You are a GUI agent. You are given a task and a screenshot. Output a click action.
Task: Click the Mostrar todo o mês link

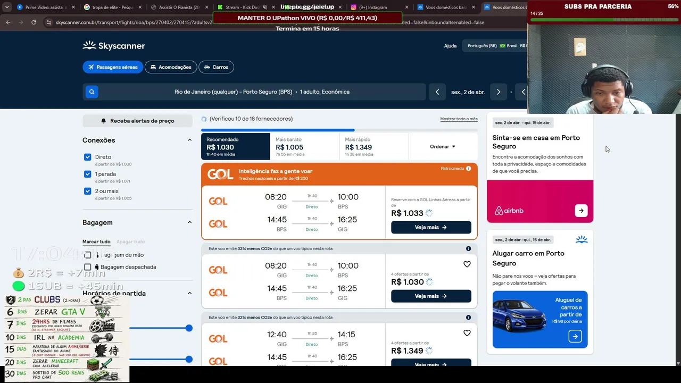point(459,119)
